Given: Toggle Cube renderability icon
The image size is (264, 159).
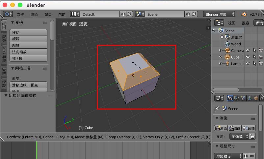Looking at the screenshot, I should pyautogui.click(x=261, y=57).
